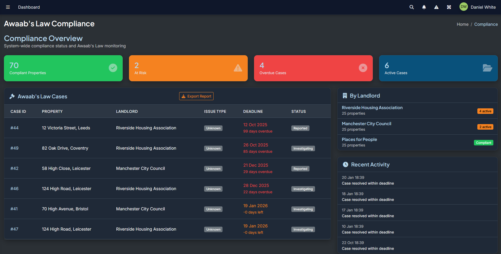
Task: Click the DW user avatar
Action: pyautogui.click(x=463, y=7)
